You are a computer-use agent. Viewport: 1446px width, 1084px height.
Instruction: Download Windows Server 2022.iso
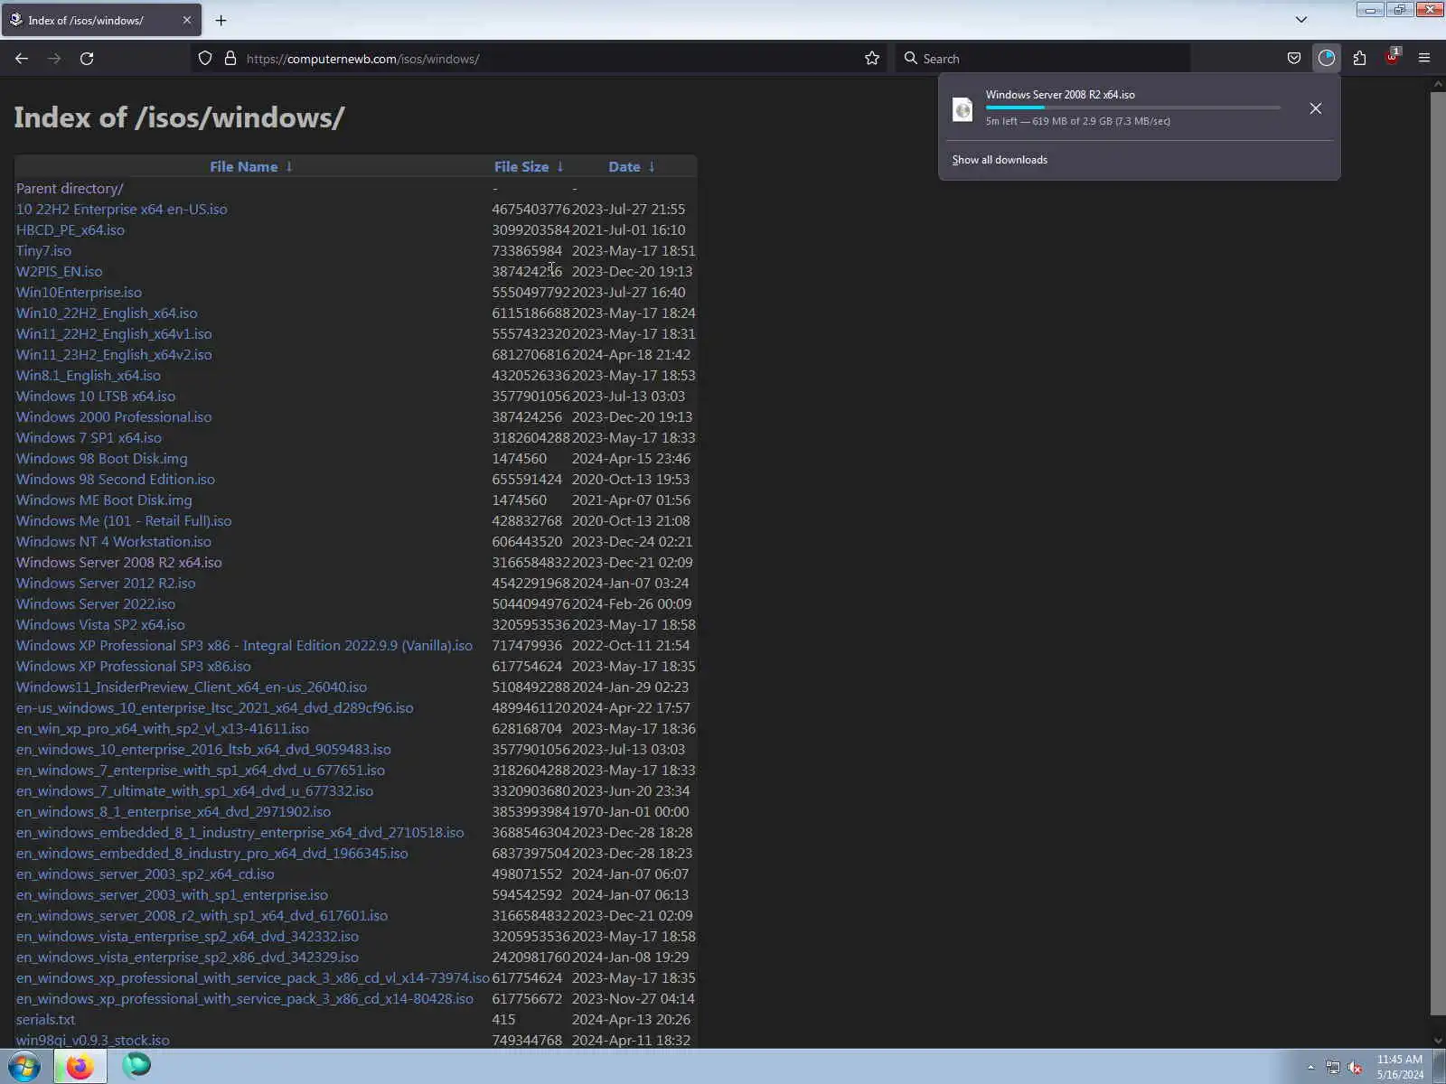tap(96, 604)
